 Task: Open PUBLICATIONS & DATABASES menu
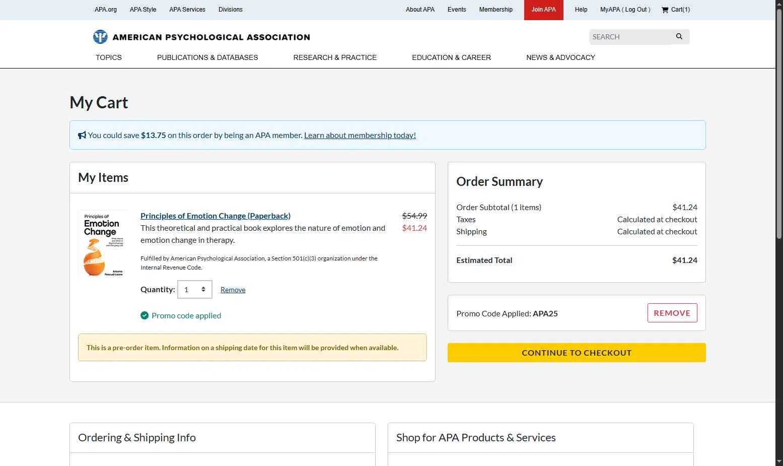[x=207, y=57]
